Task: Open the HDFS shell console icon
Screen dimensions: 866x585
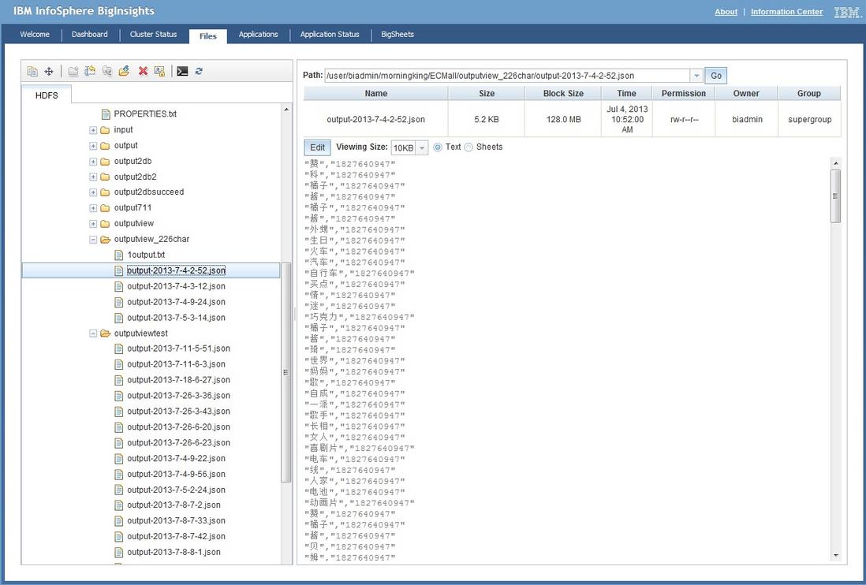Action: (x=182, y=71)
